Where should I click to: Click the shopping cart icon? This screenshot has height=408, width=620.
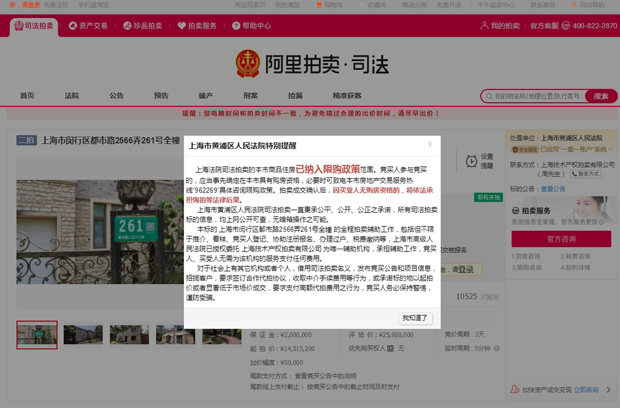[319, 5]
